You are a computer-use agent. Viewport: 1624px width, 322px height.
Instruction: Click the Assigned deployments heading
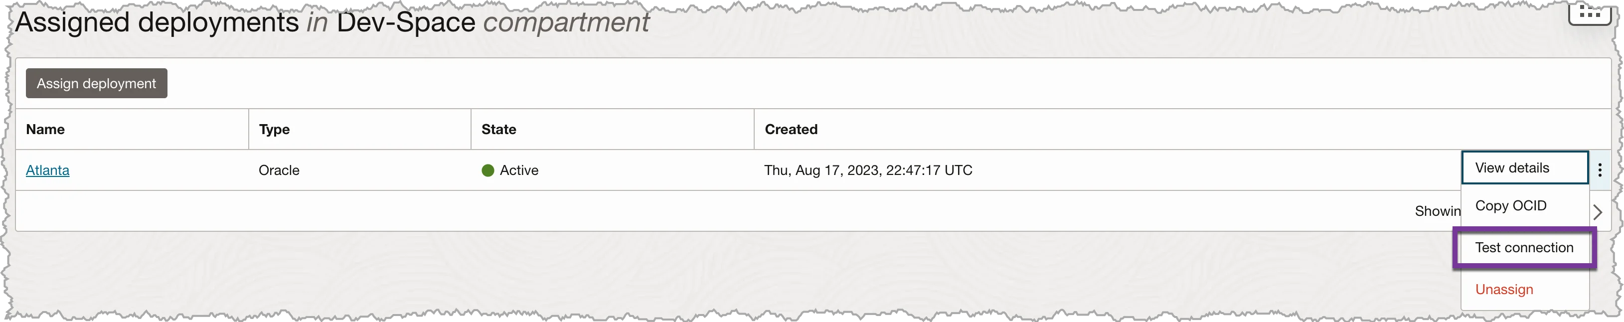click(157, 22)
